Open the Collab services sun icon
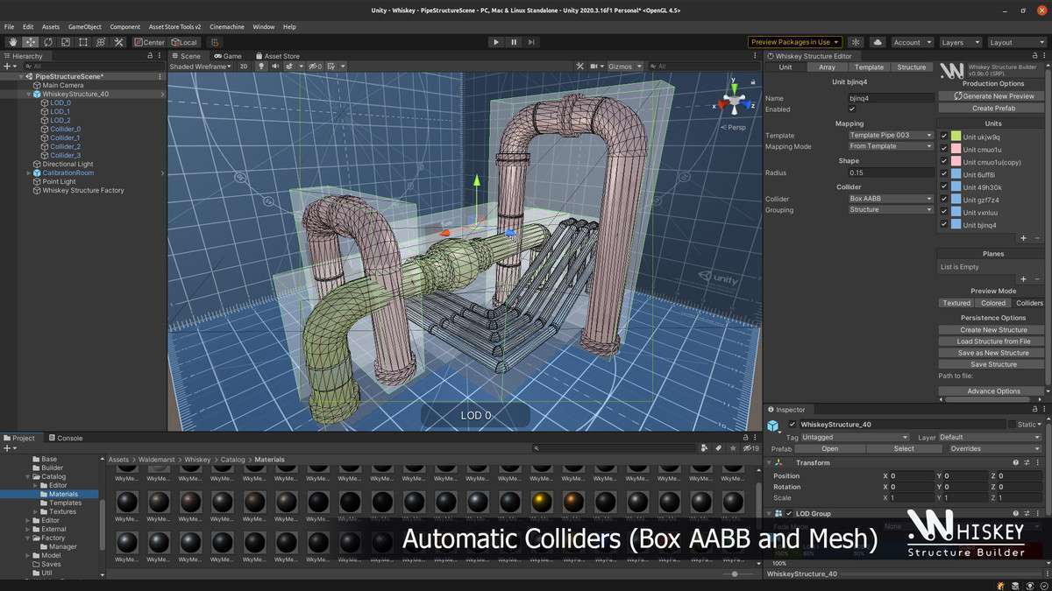 tap(856, 42)
